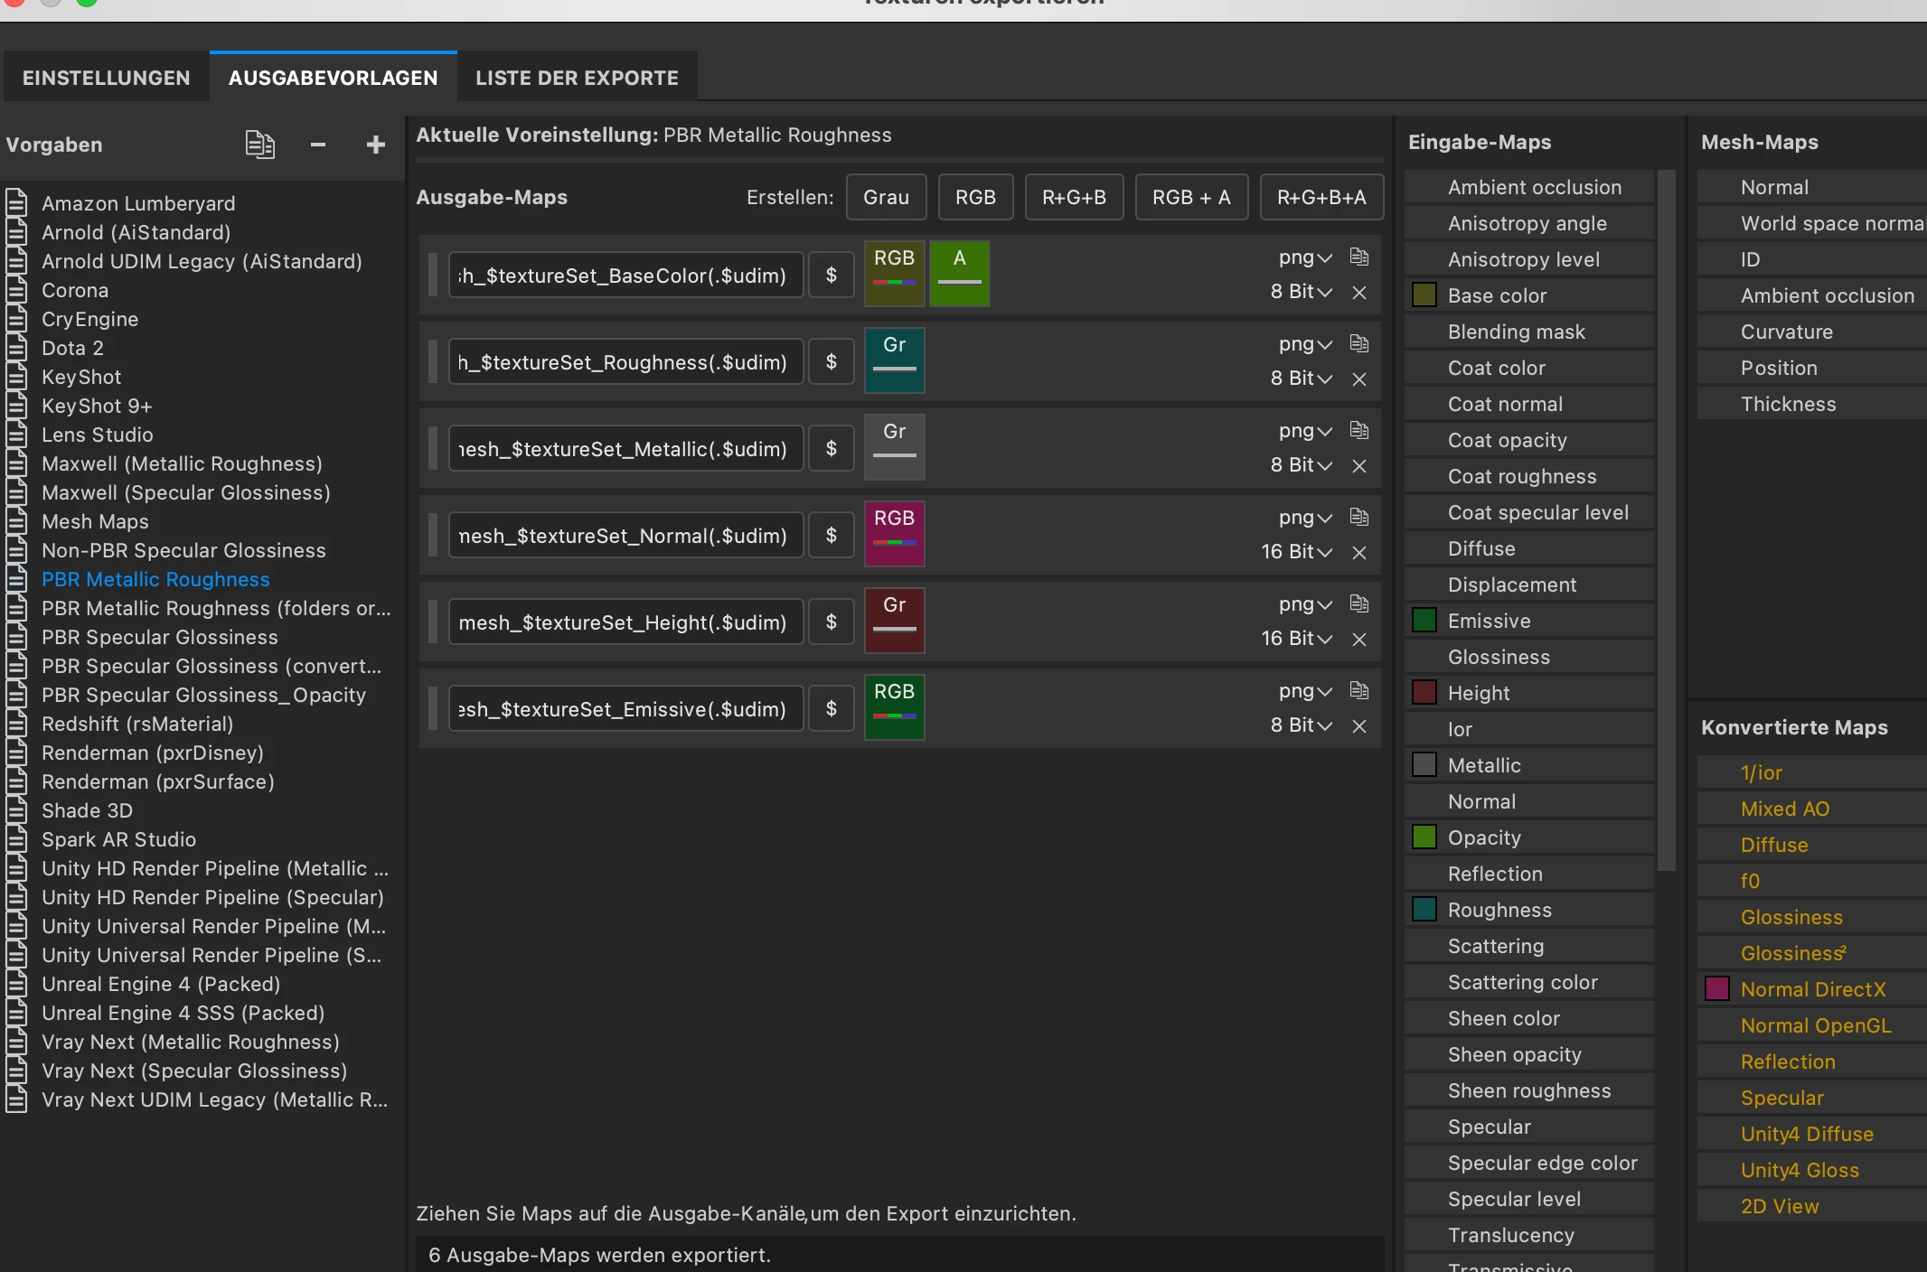Open the 8 Bit dropdown for Emissive
The image size is (1927, 1272).
[x=1301, y=725]
